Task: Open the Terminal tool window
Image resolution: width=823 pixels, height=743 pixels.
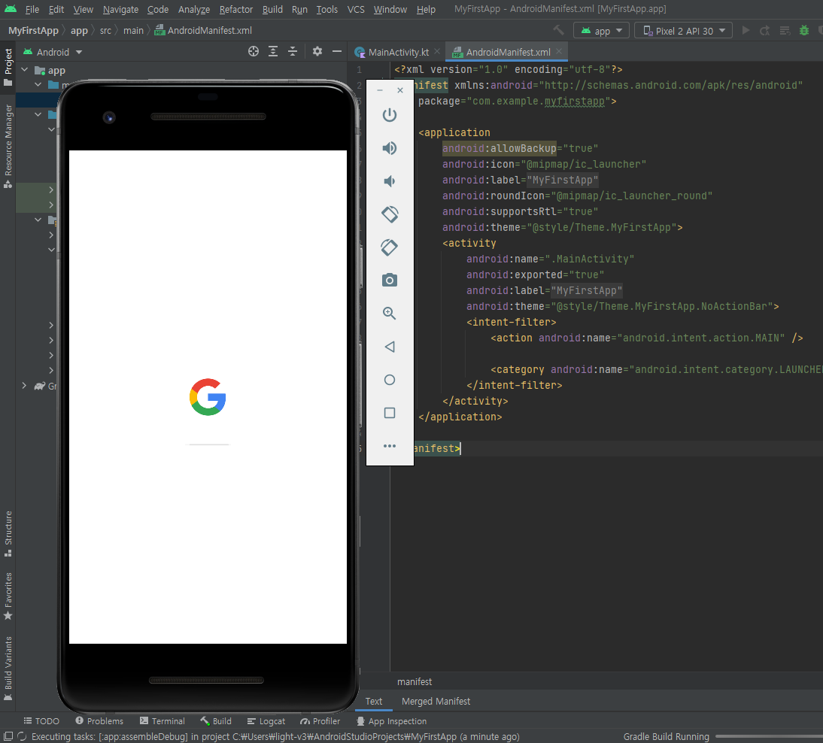Action: (162, 721)
